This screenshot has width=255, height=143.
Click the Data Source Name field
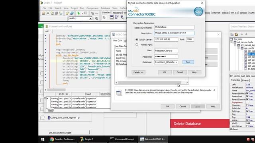[174, 27]
